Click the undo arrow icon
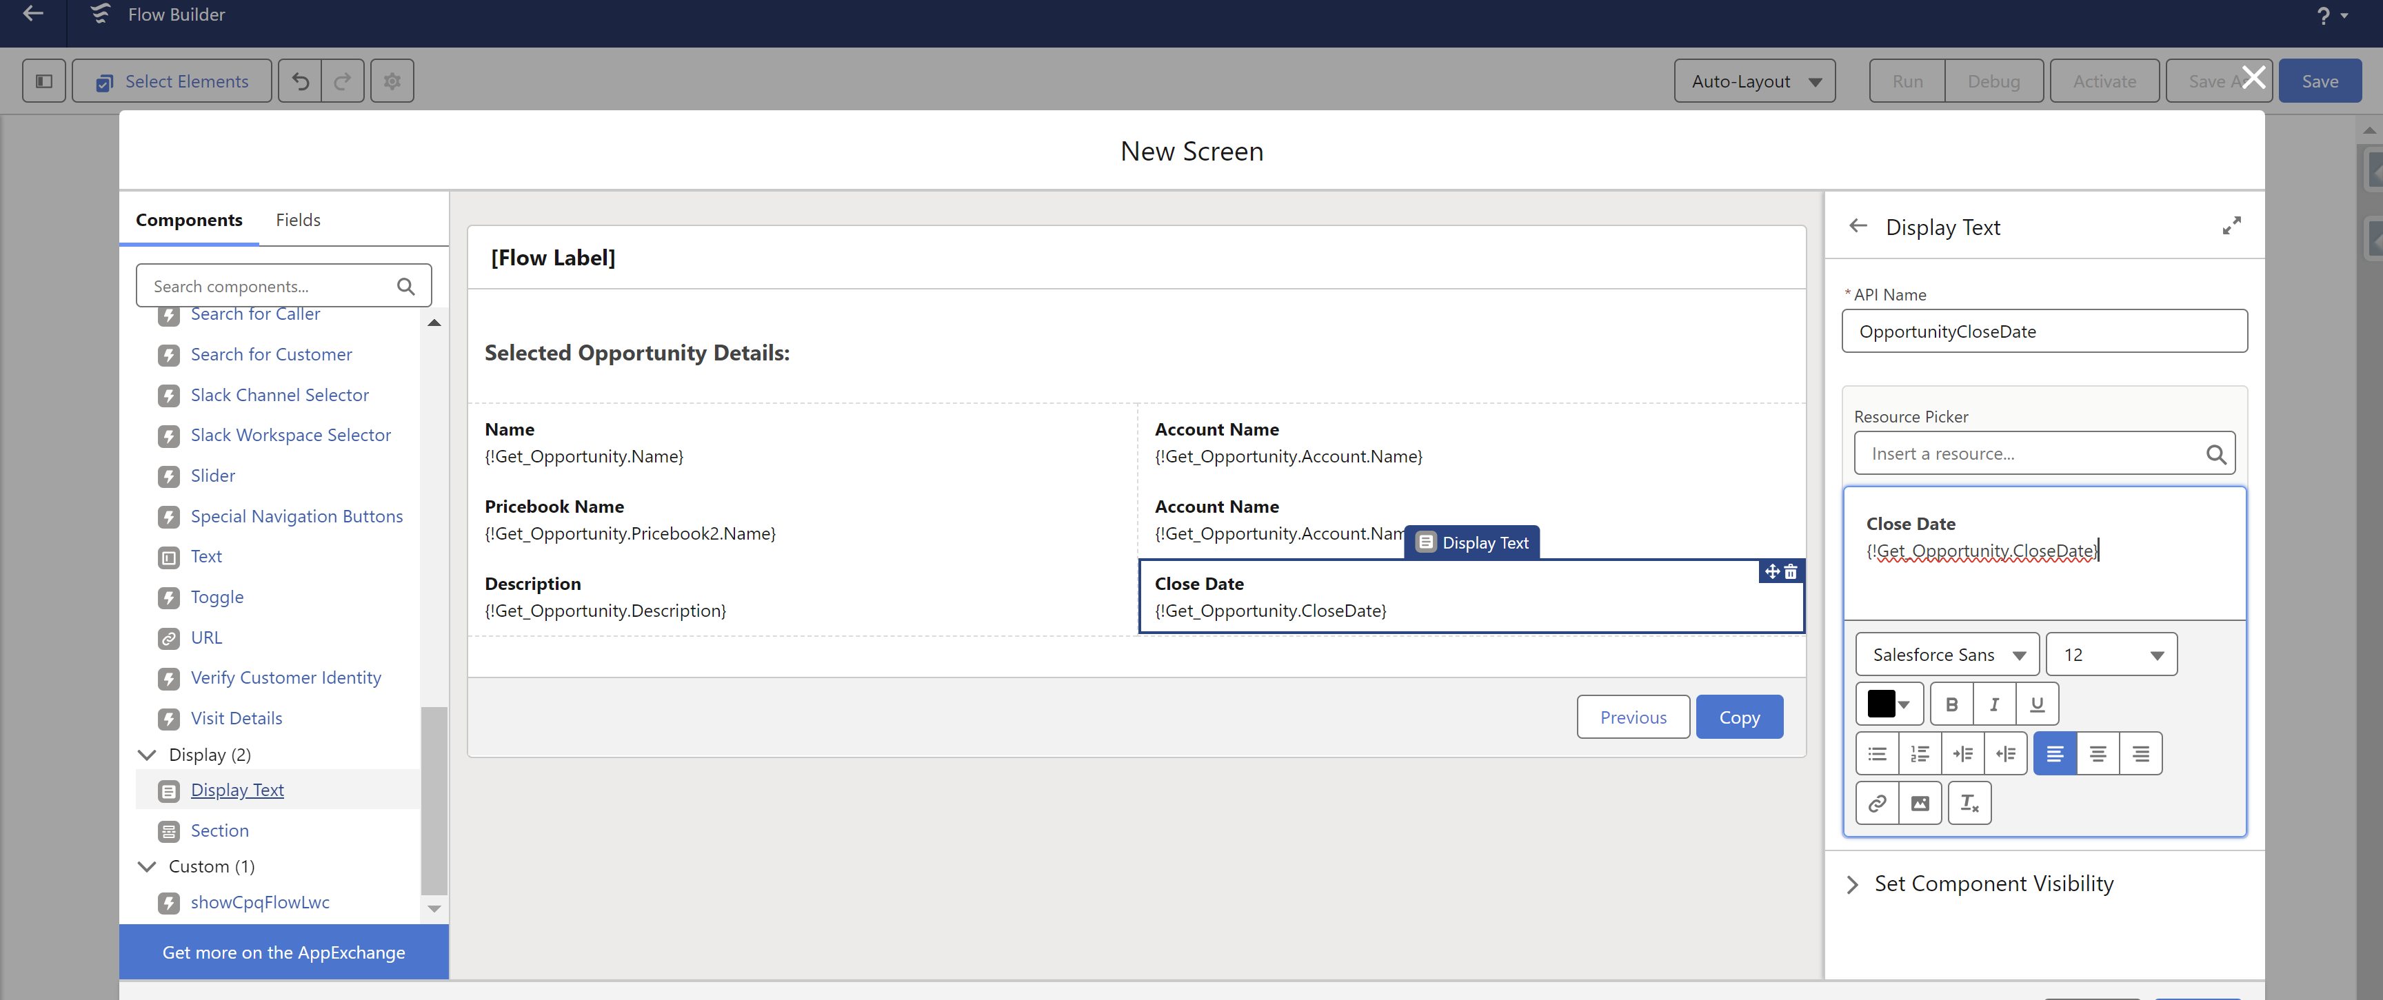 tap(301, 81)
